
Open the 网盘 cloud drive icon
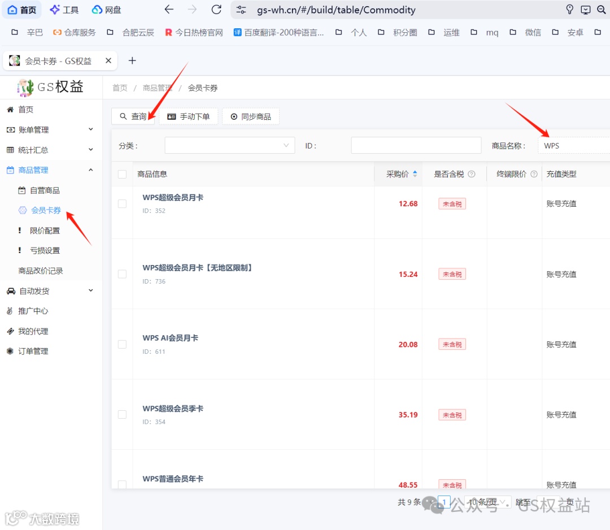(106, 10)
